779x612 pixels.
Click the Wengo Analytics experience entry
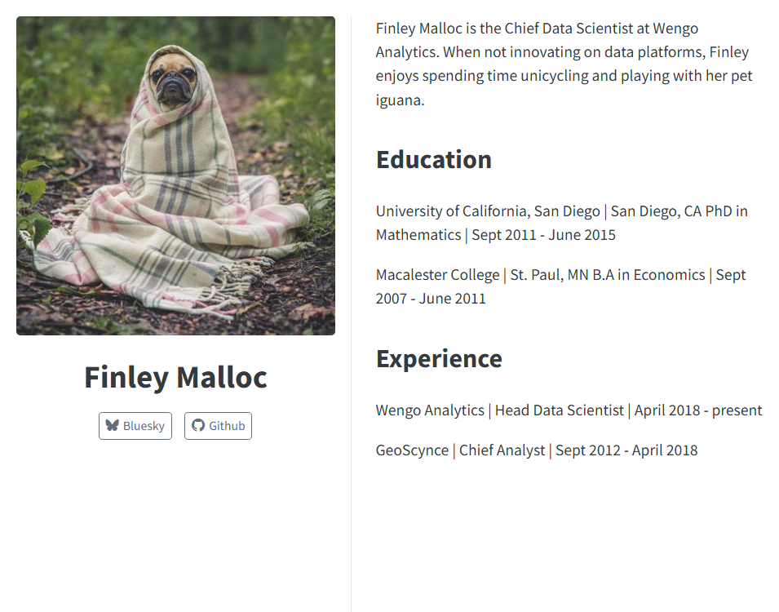(430, 410)
